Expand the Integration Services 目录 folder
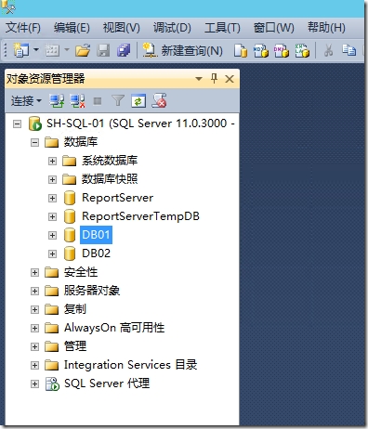The height and width of the screenshot is (429, 368). [x=35, y=366]
